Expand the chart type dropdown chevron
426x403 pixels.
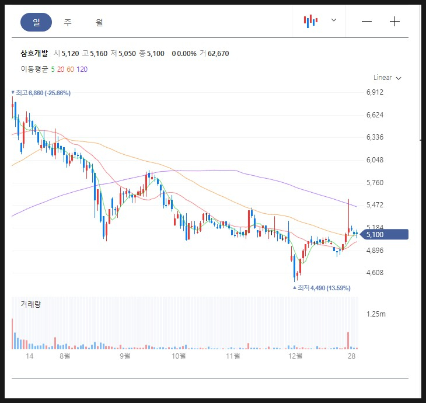click(x=334, y=20)
